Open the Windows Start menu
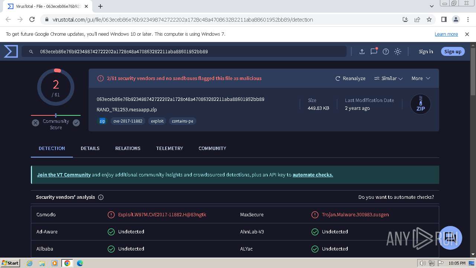Screen dimensions: 476x268 (x=10, y=263)
